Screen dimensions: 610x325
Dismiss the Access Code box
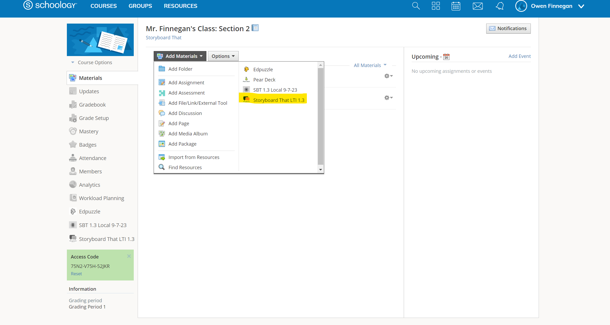click(x=129, y=256)
